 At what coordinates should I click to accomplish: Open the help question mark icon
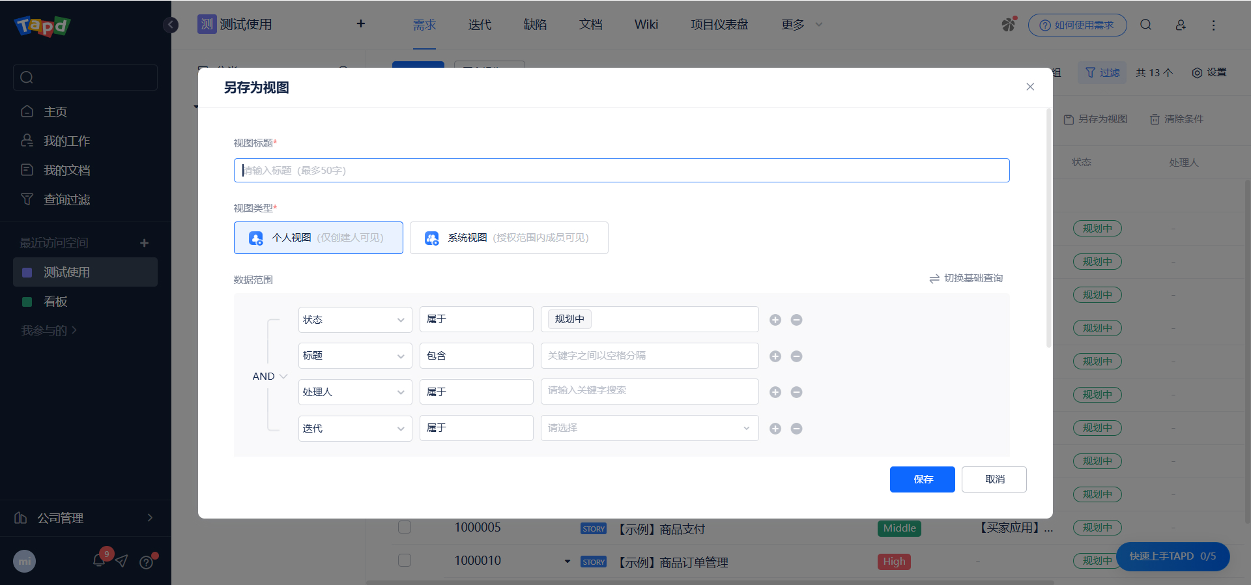[x=147, y=562]
